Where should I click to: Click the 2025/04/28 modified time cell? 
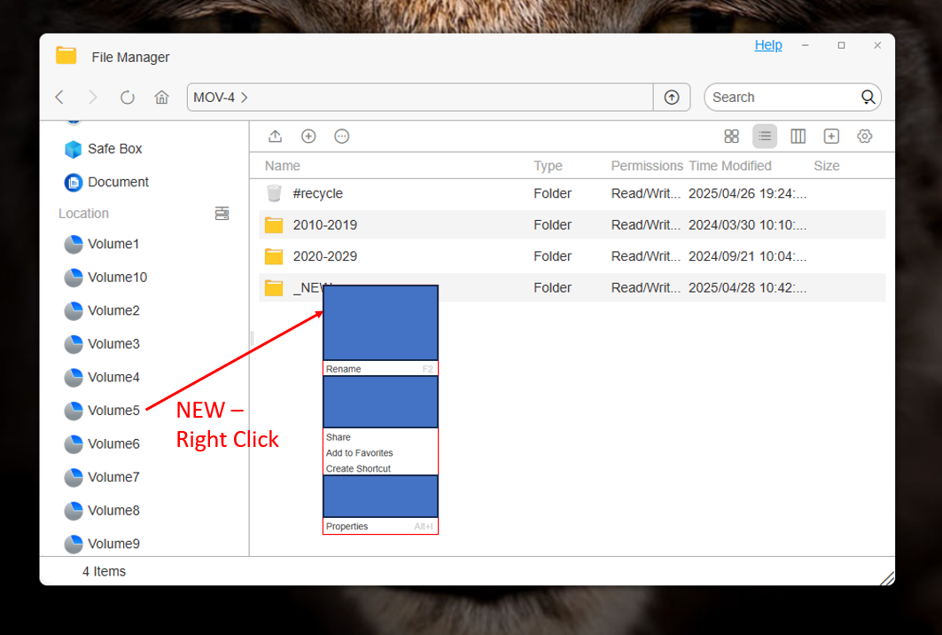(747, 288)
